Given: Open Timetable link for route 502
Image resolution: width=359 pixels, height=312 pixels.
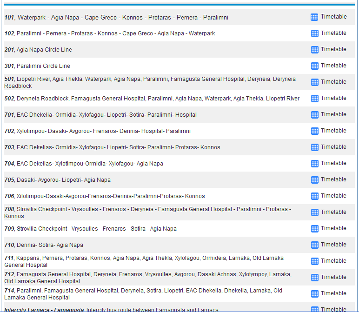Looking at the screenshot, I should click(333, 98).
